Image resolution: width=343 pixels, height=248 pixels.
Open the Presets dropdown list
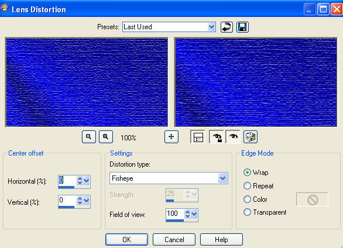pyautogui.click(x=211, y=27)
